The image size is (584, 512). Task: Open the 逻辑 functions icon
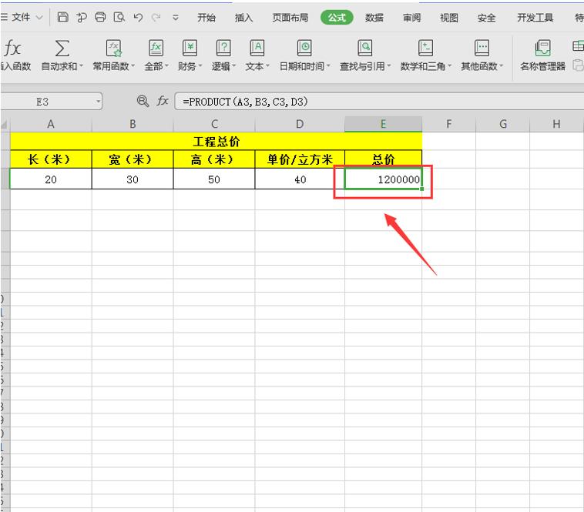[x=223, y=48]
